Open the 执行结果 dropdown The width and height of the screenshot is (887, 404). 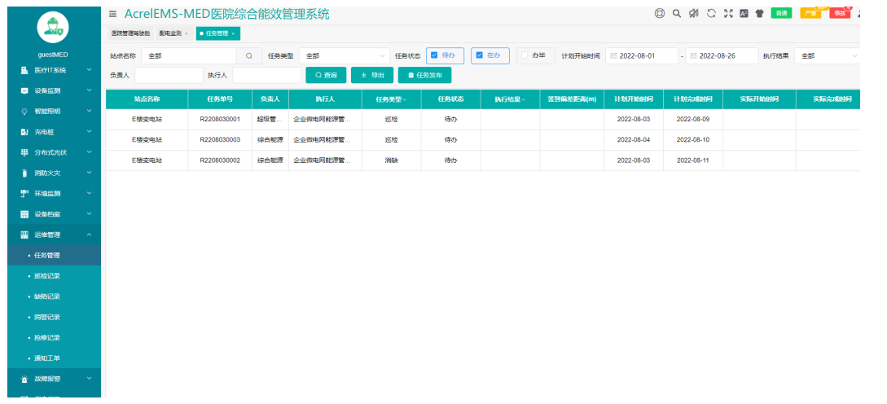pyautogui.click(x=828, y=55)
